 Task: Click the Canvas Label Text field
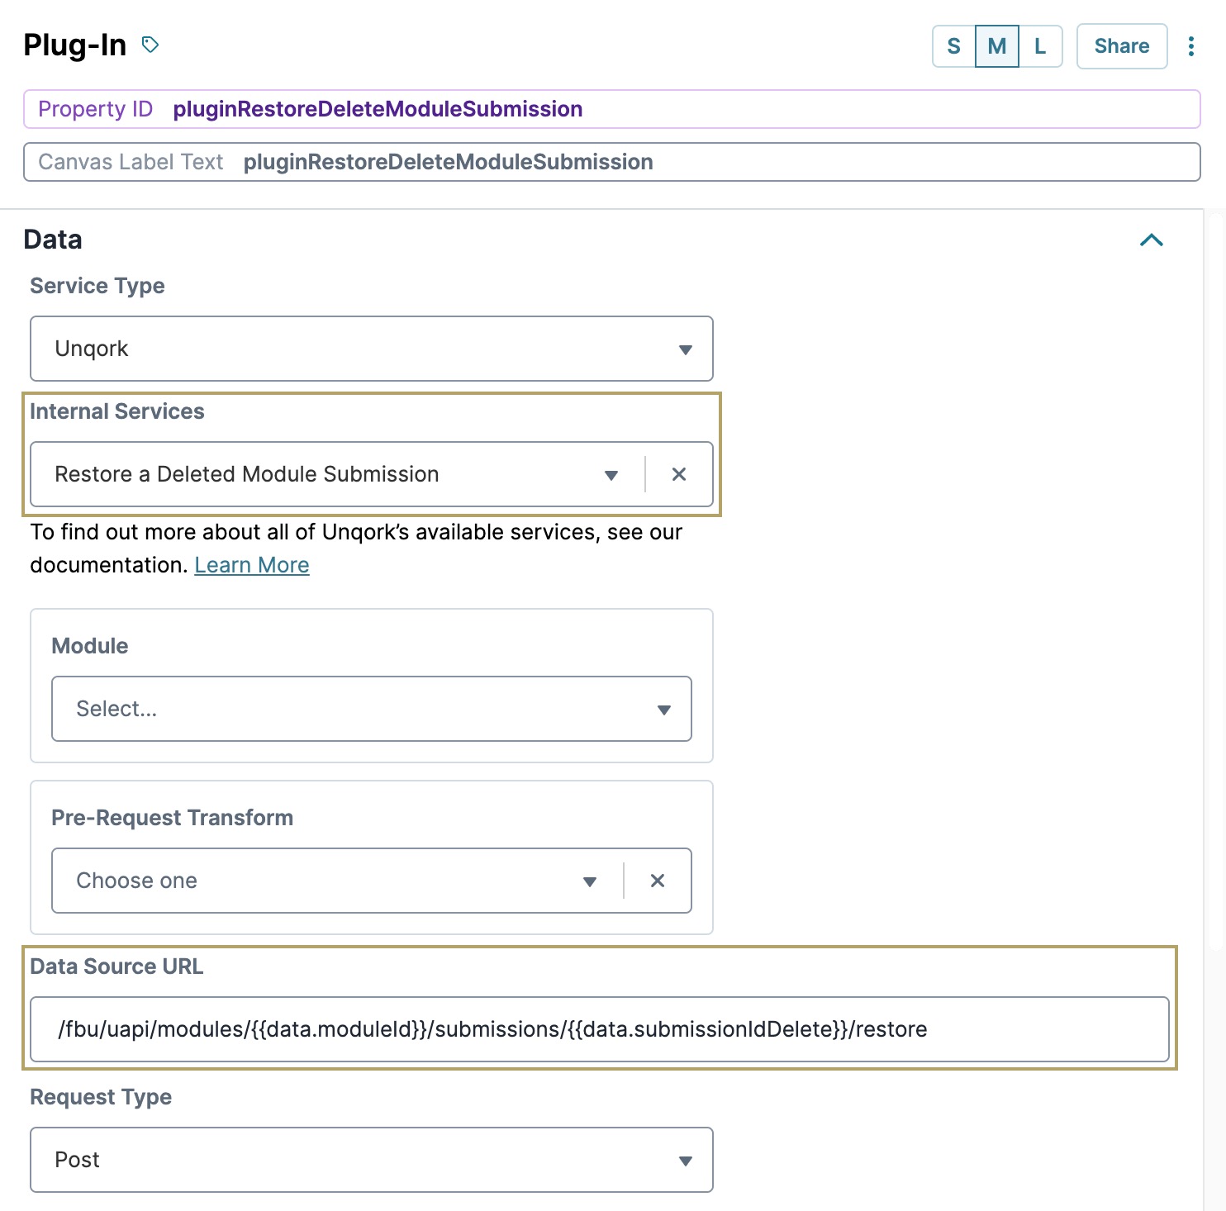point(612,162)
